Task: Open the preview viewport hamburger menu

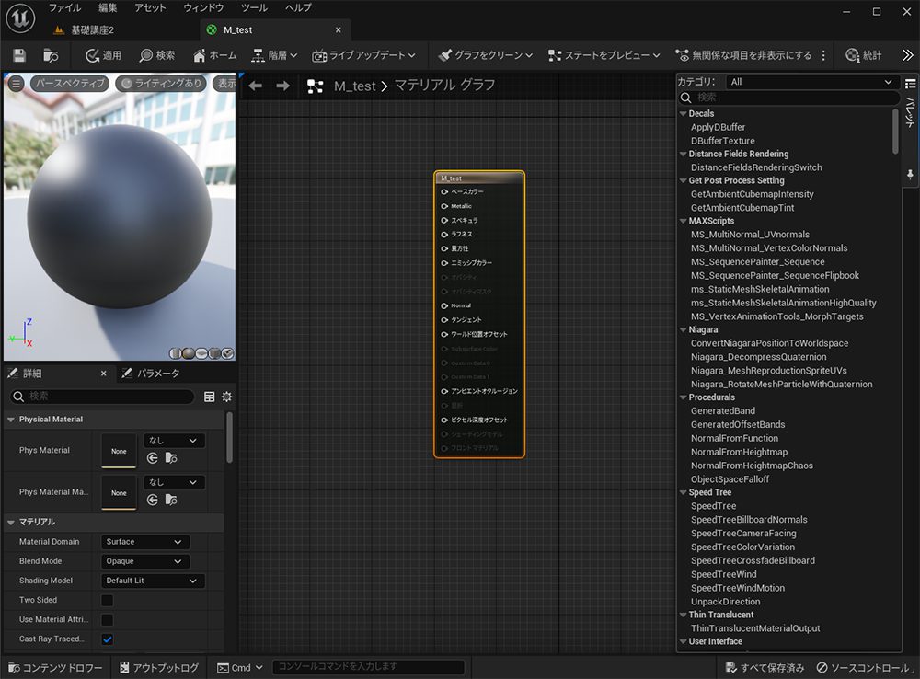Action: point(16,84)
